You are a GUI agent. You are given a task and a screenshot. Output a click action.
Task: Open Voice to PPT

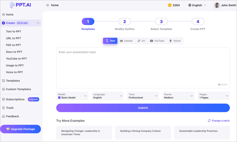click(x=15, y=72)
